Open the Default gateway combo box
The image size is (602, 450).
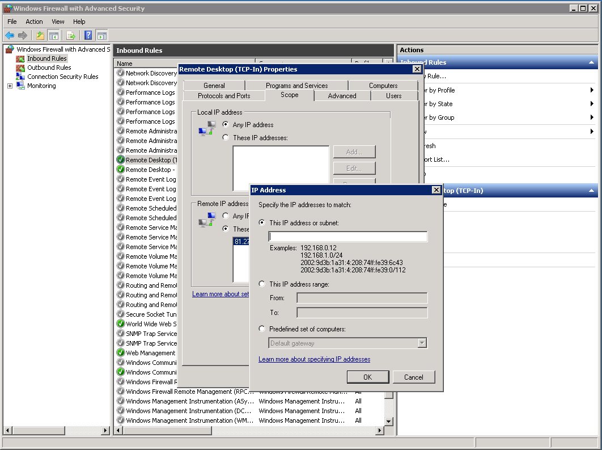pos(347,343)
